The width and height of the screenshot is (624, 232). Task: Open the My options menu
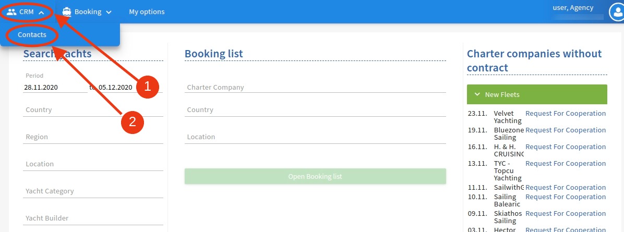[x=147, y=12]
